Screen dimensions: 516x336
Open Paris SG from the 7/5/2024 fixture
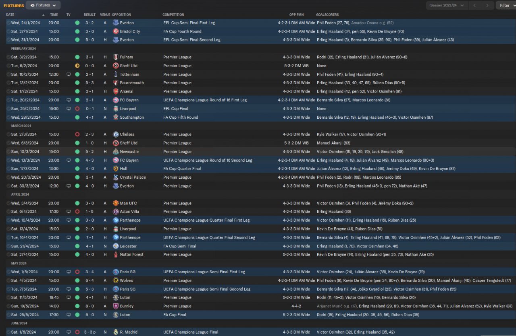point(128,289)
